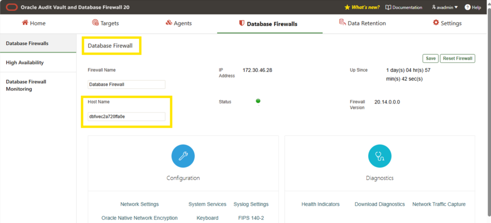491x223 pixels.
Task: Open the Download Diagnostics link
Action: click(x=380, y=204)
